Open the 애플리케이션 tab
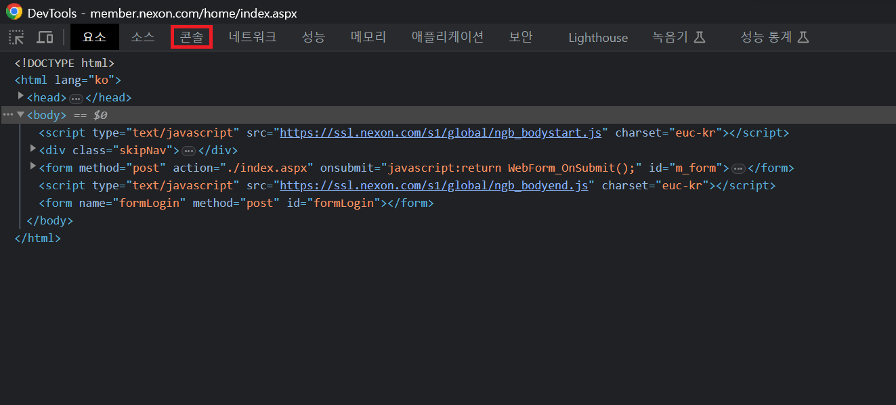Viewport: 896px width, 405px height. (x=448, y=37)
